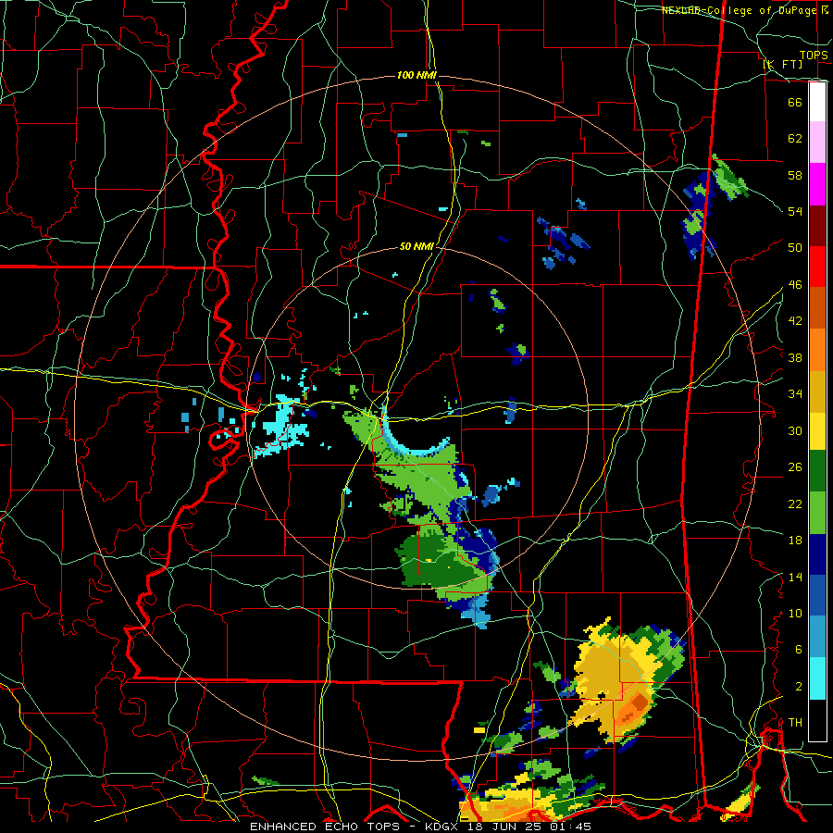The width and height of the screenshot is (833, 833).
Task: Click legend value 54
Action: (x=795, y=211)
